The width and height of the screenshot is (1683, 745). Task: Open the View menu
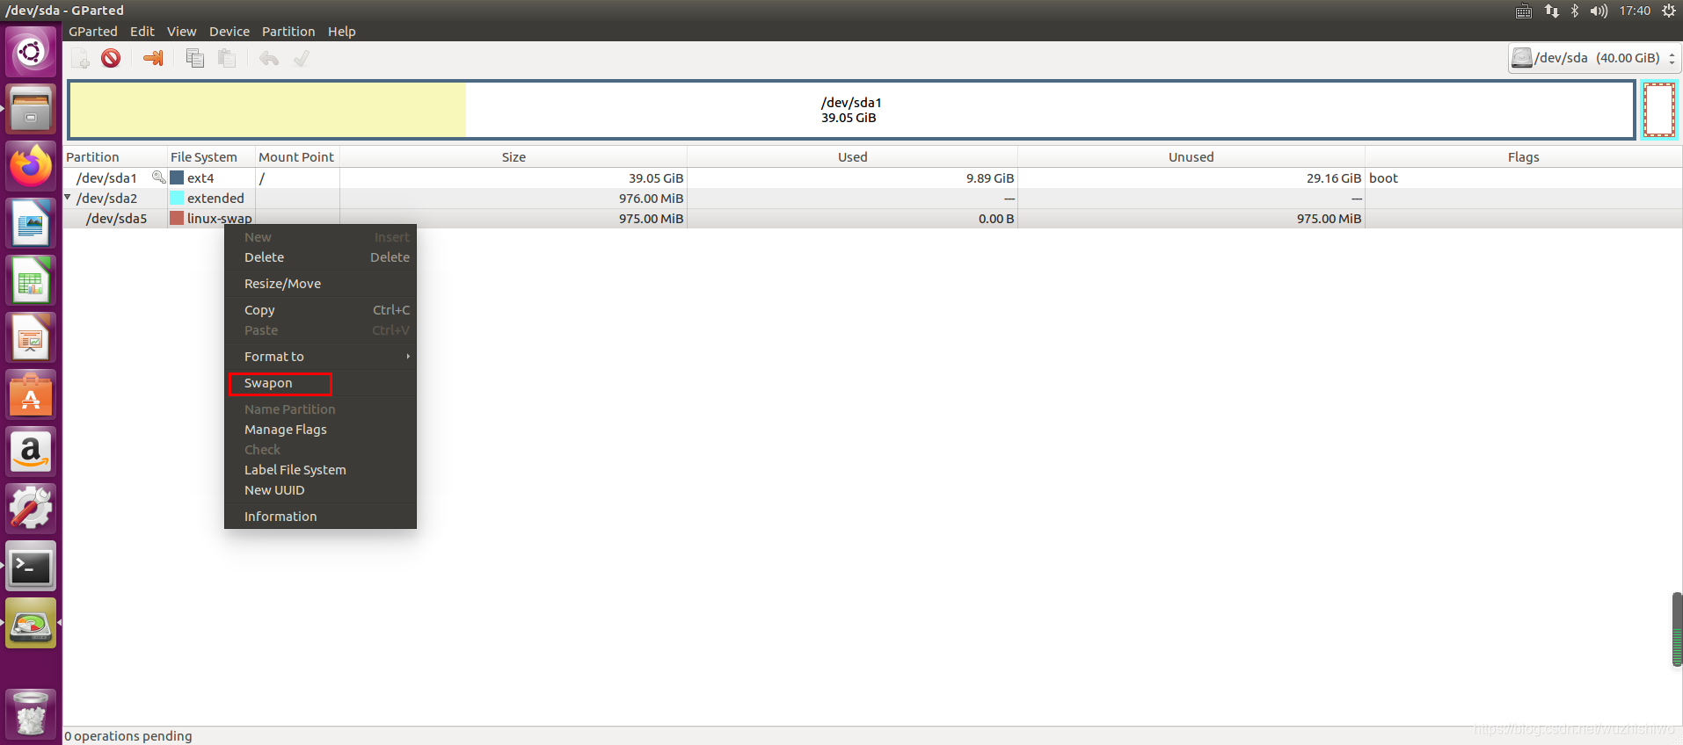[182, 32]
